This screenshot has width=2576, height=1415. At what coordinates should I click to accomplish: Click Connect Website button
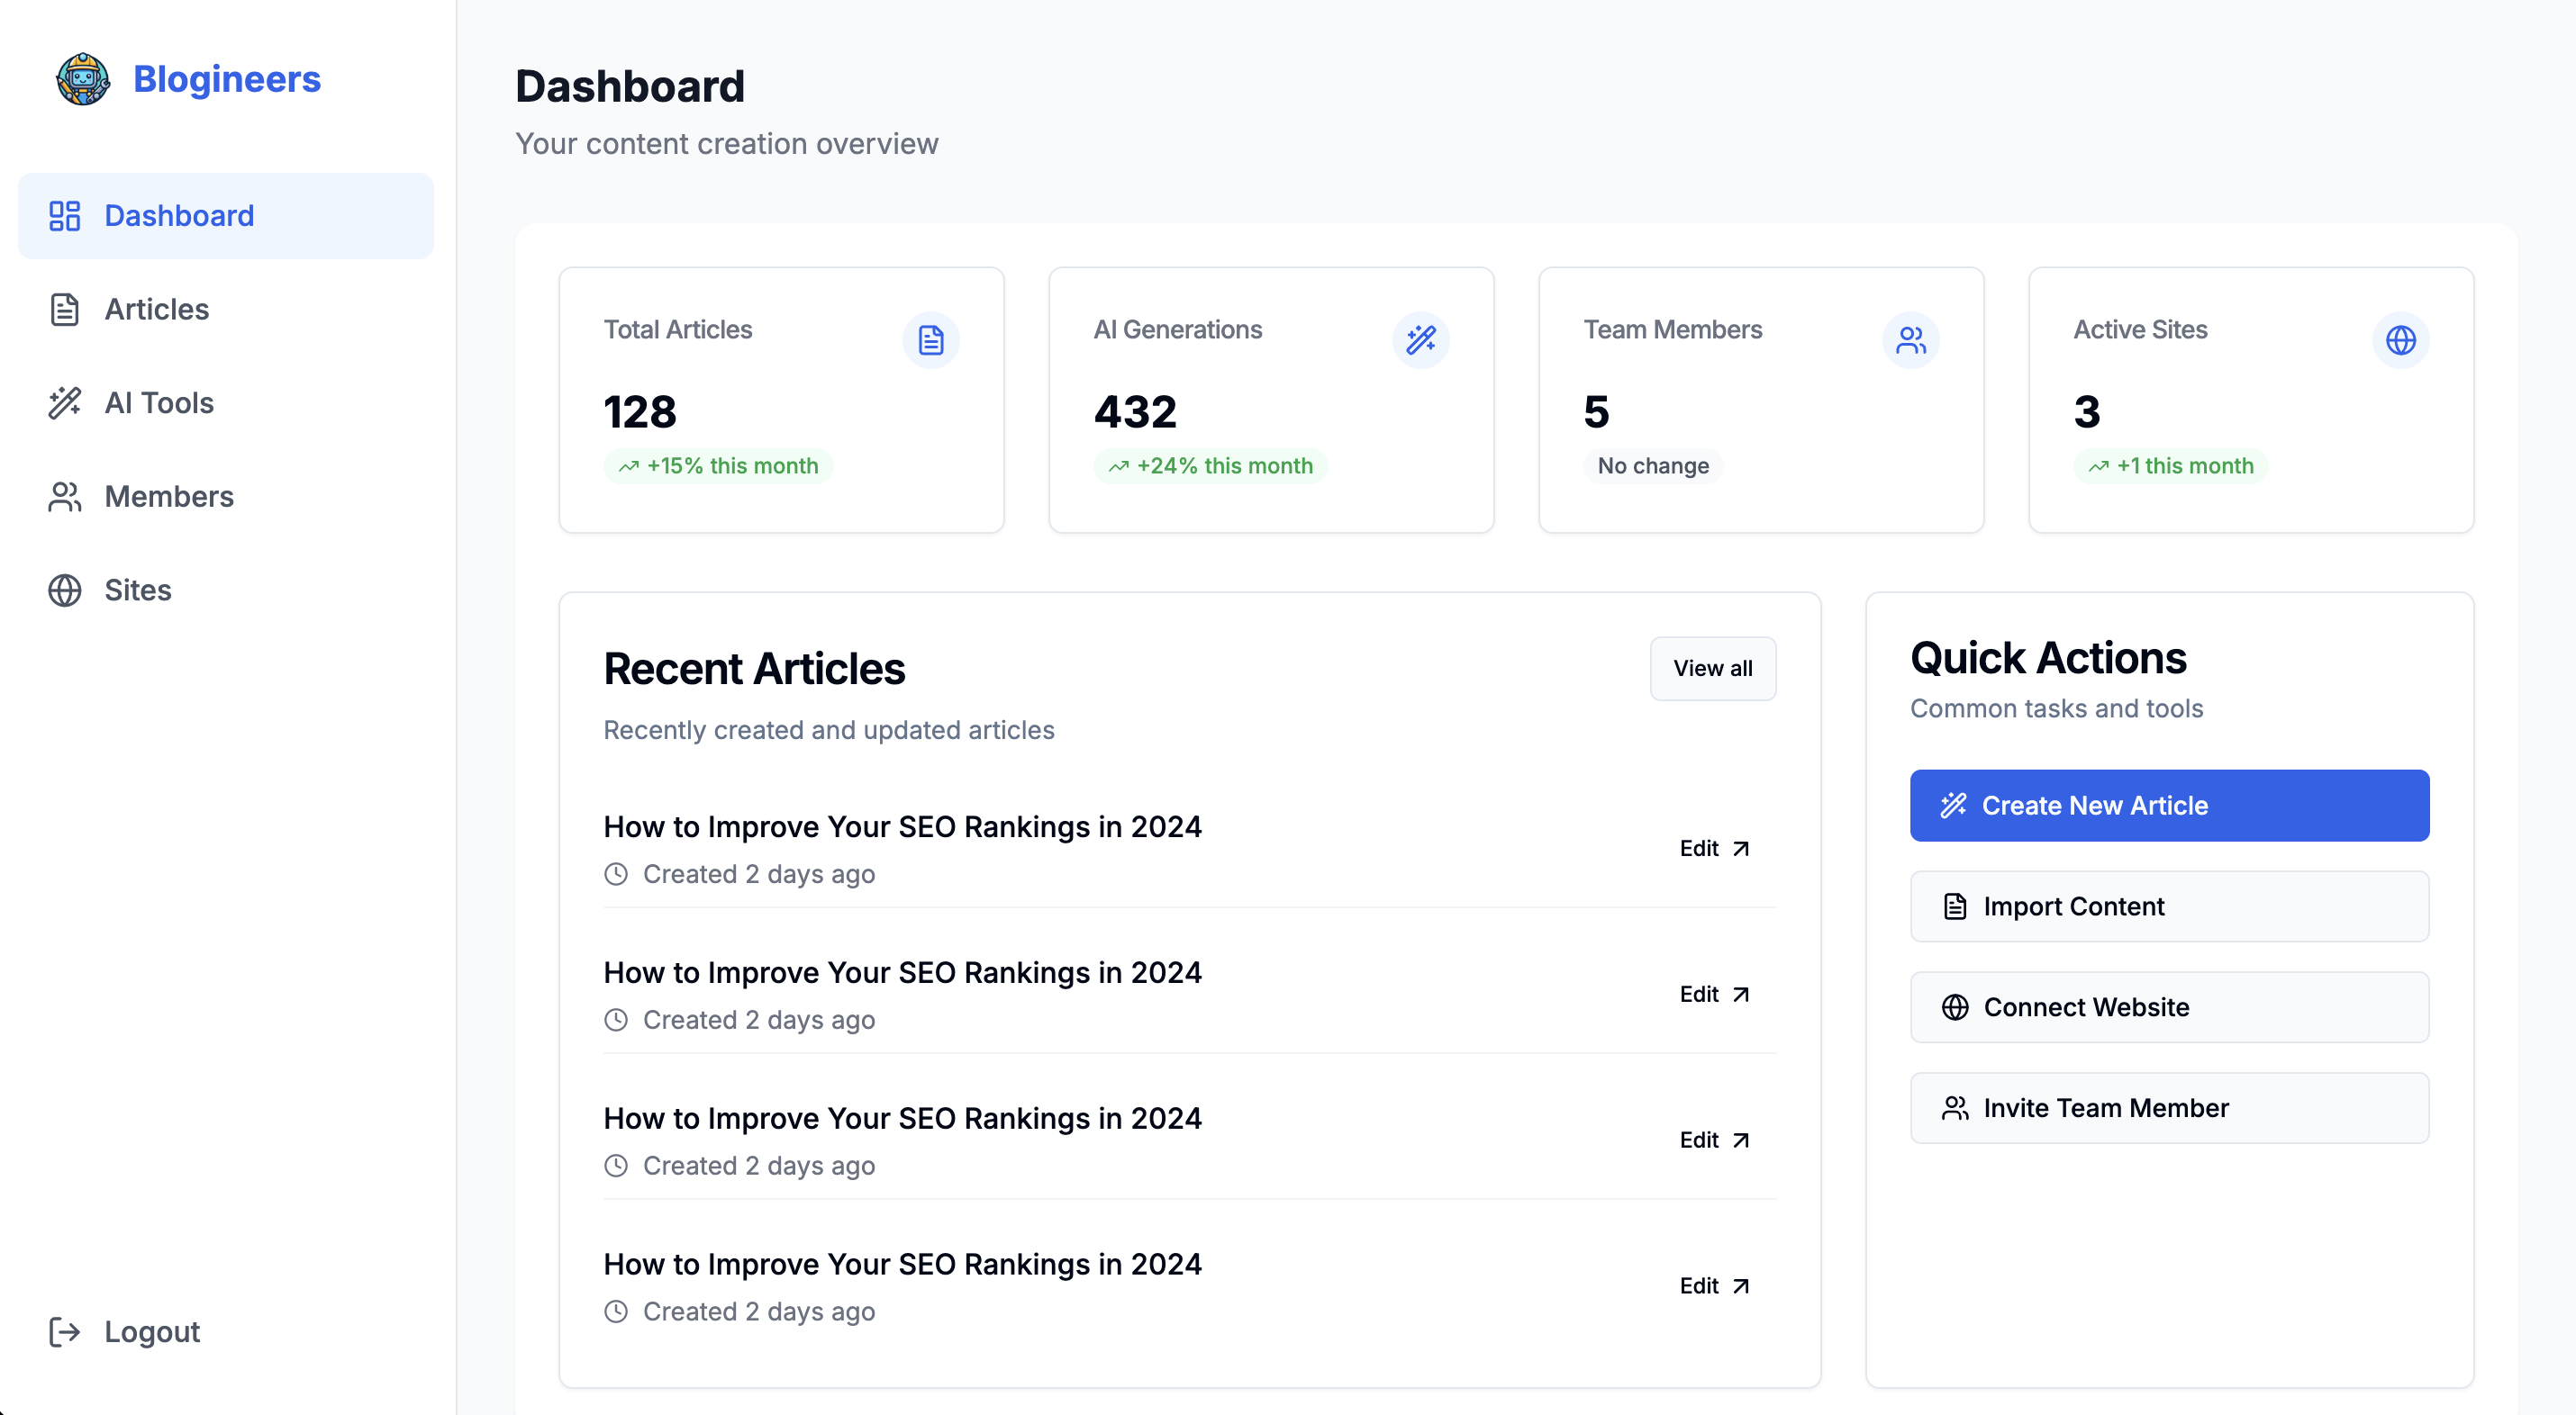pos(2169,1007)
